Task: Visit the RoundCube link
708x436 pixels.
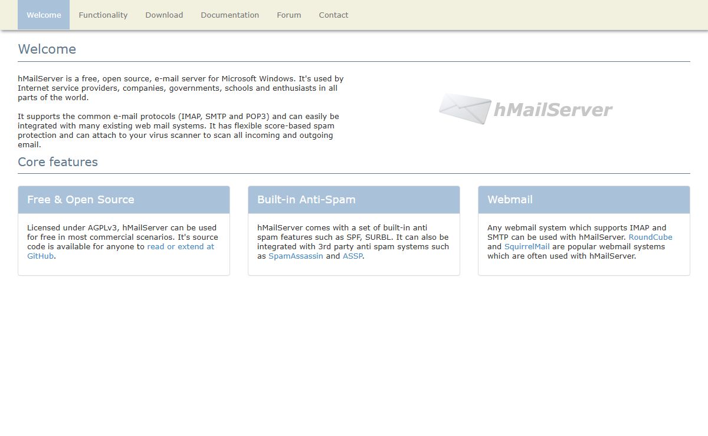Action: (x=650, y=237)
